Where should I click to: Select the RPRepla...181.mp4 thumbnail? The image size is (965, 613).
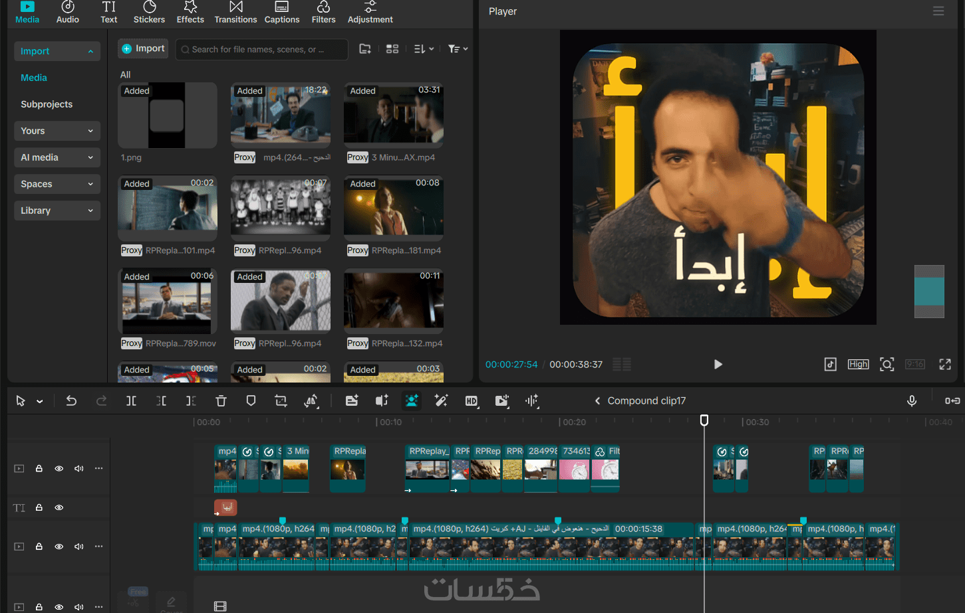pos(394,209)
